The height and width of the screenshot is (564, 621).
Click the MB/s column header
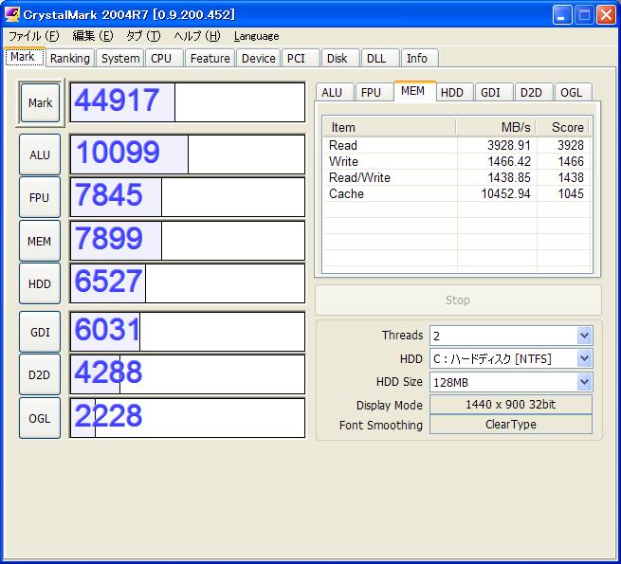496,128
